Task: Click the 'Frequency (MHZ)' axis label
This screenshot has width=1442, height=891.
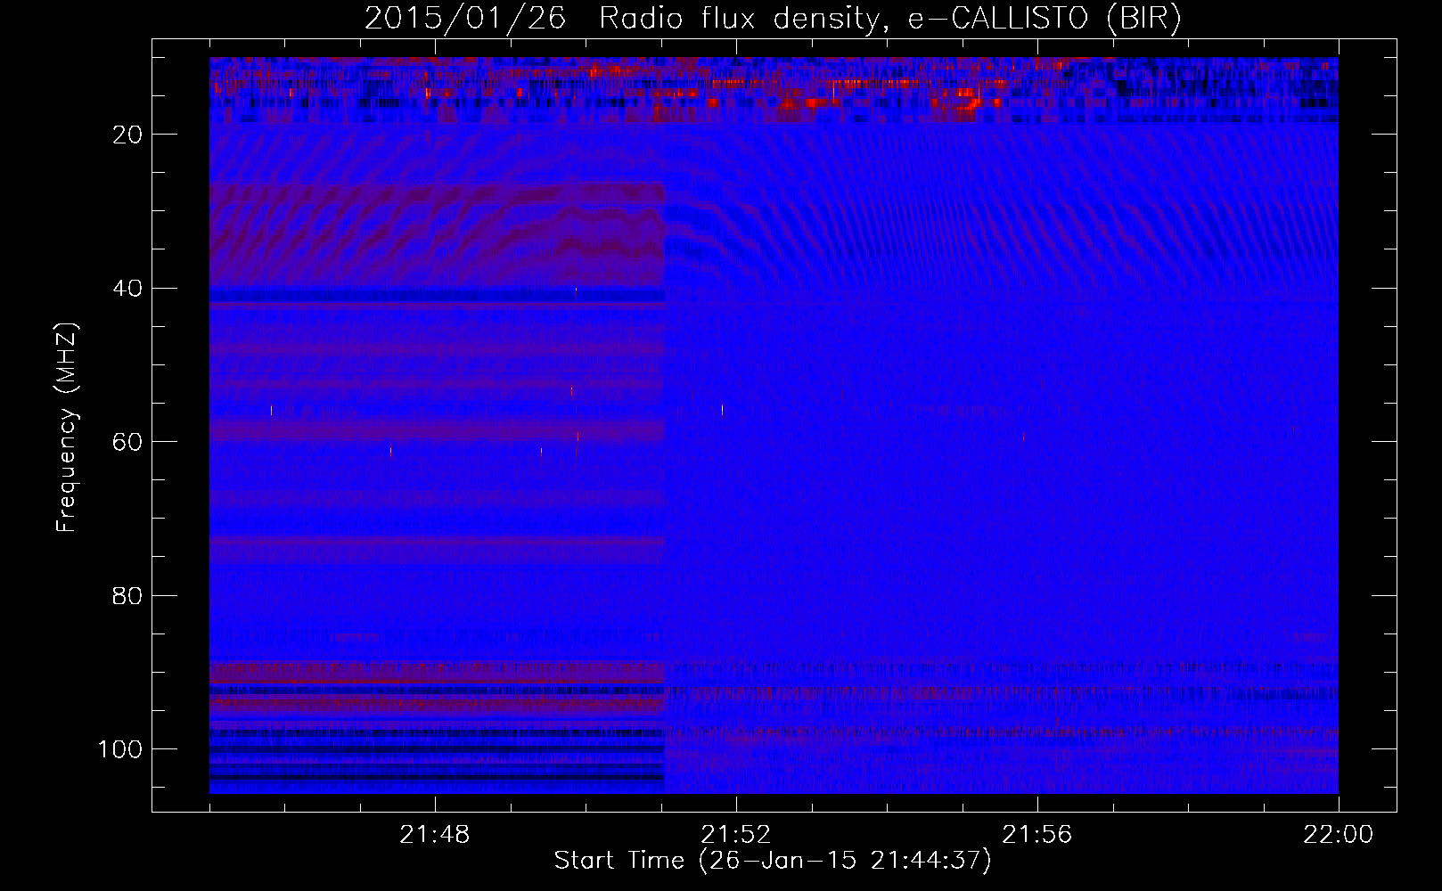Action: tap(67, 428)
